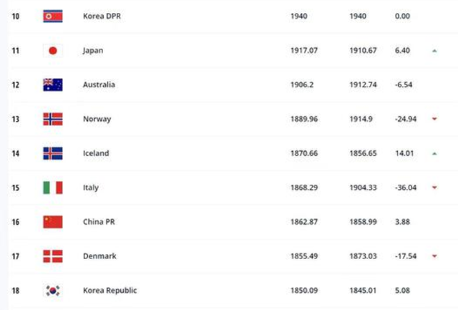The height and width of the screenshot is (310, 458).
Task: Open the Australia team name link
Action: click(99, 84)
